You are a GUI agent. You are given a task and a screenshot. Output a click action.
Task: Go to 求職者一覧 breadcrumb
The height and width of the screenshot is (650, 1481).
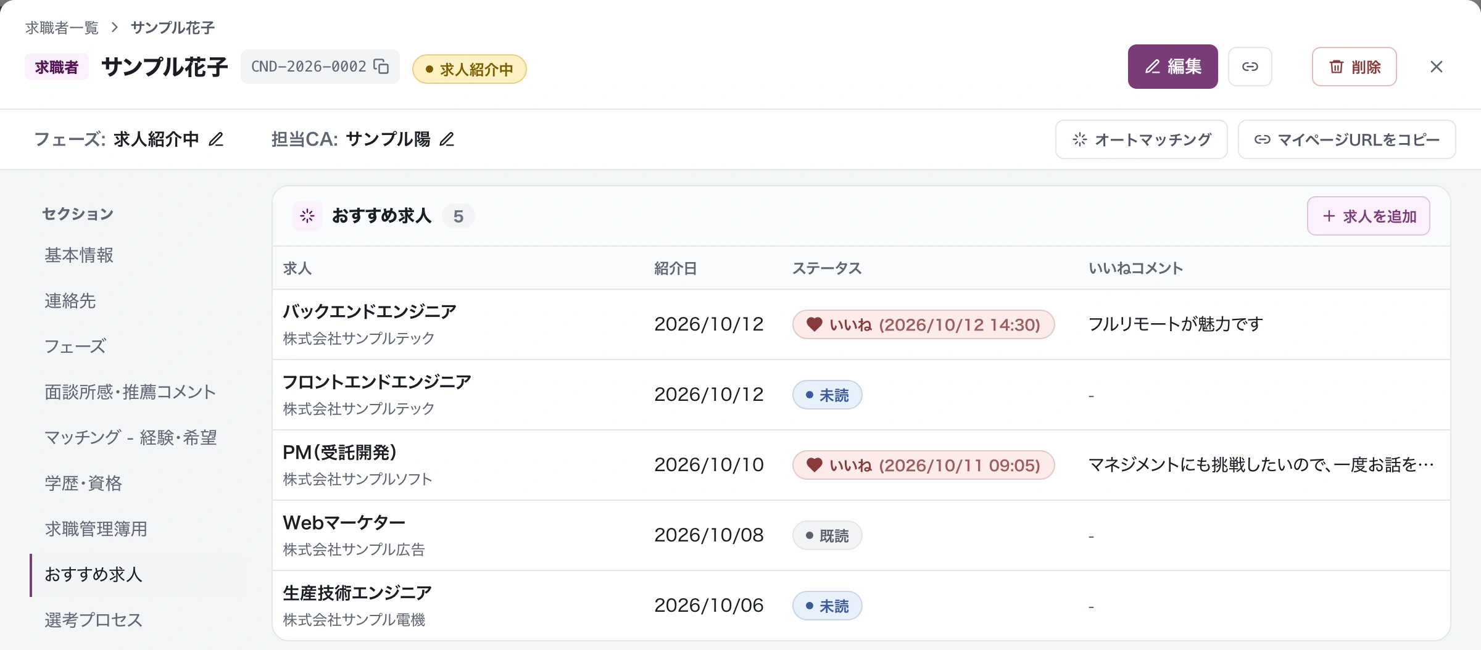[62, 28]
